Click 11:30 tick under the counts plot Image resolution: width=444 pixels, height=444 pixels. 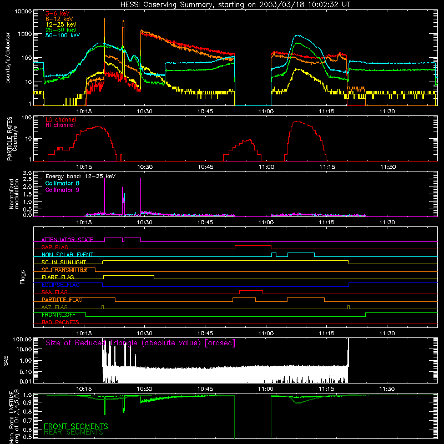(x=387, y=112)
